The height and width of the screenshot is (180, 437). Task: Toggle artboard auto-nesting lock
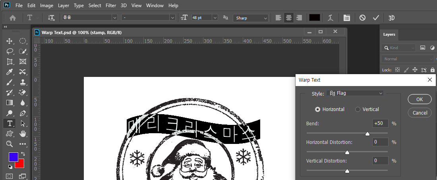tap(424, 70)
